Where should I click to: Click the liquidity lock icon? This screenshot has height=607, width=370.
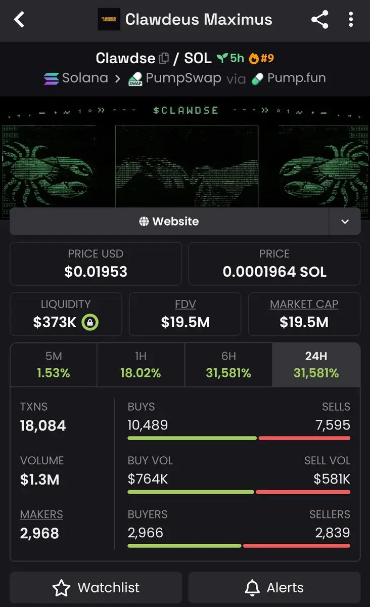point(90,322)
